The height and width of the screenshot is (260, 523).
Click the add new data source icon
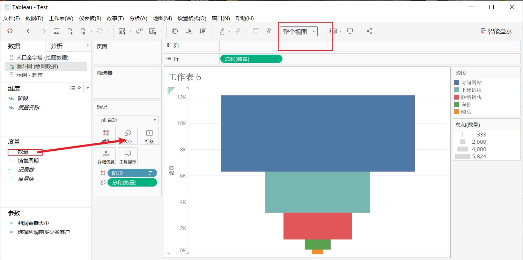70,31
